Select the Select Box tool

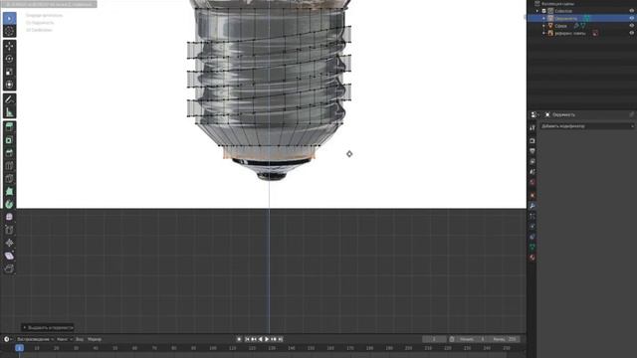[x=9, y=18]
